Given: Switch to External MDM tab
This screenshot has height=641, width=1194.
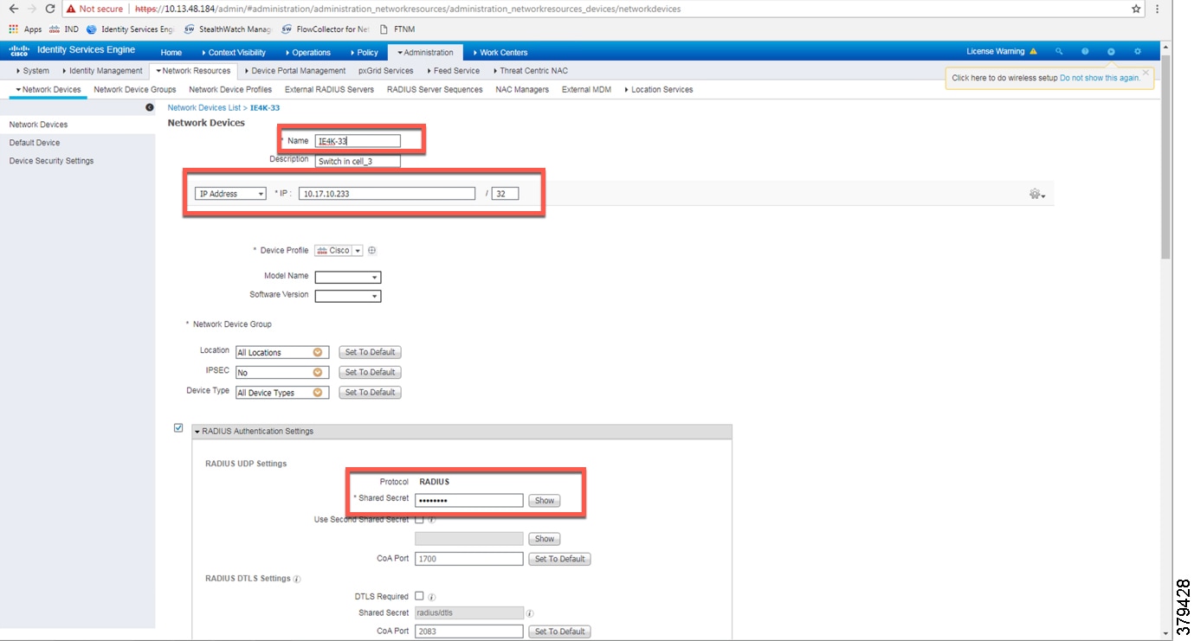Looking at the screenshot, I should coord(586,89).
